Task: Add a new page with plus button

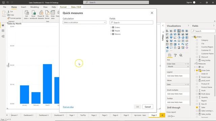Action: [162, 115]
